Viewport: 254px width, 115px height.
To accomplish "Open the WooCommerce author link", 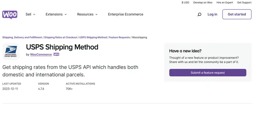I will point(41,54).
